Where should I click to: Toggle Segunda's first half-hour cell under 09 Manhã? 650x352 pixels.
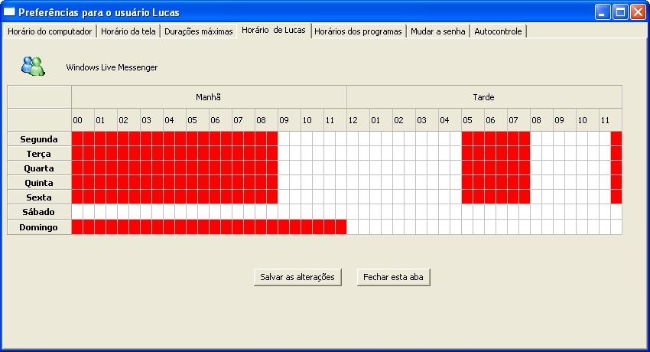[x=284, y=139]
